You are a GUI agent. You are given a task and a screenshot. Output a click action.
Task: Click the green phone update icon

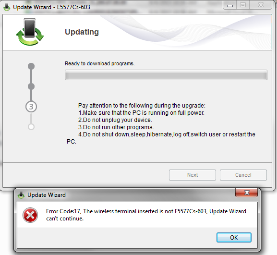[30, 32]
